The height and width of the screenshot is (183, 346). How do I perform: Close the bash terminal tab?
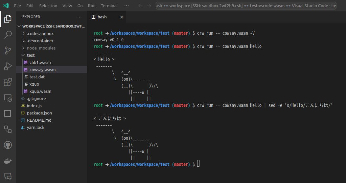[x=121, y=17]
